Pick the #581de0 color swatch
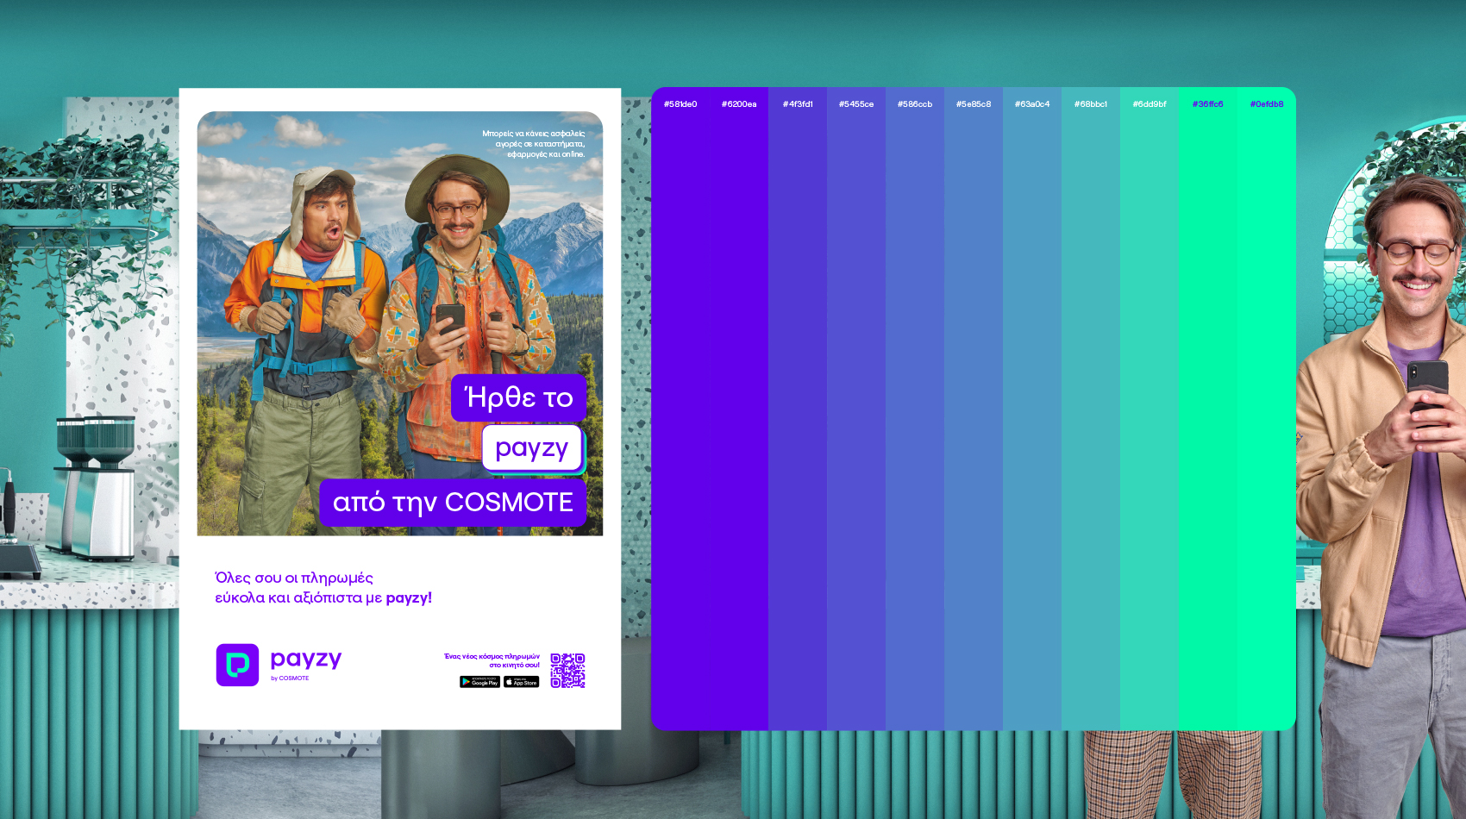 point(680,409)
